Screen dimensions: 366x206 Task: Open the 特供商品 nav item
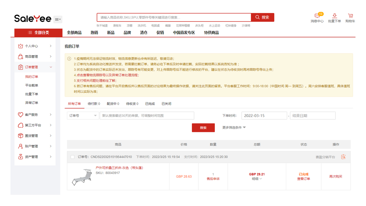[x=211, y=33]
